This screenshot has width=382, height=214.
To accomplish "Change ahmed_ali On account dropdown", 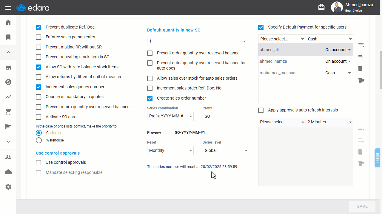I will [338, 50].
